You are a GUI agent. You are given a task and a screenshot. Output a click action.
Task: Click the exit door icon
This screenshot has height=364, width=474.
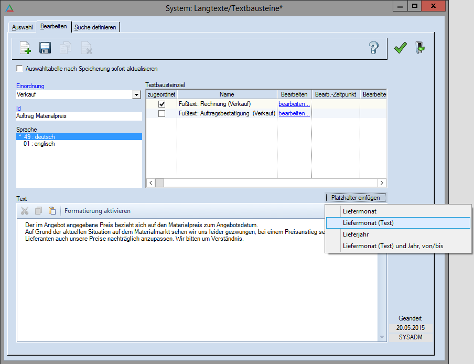coord(420,48)
